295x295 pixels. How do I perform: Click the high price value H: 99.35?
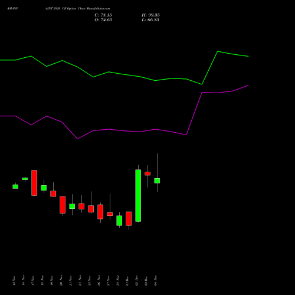click(x=150, y=15)
